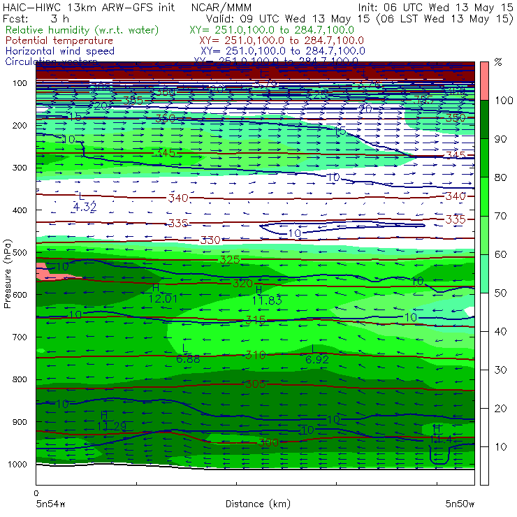The image size is (517, 517).
Task: Click the darkest green 90–100% color bar segment
Action: (x=484, y=119)
